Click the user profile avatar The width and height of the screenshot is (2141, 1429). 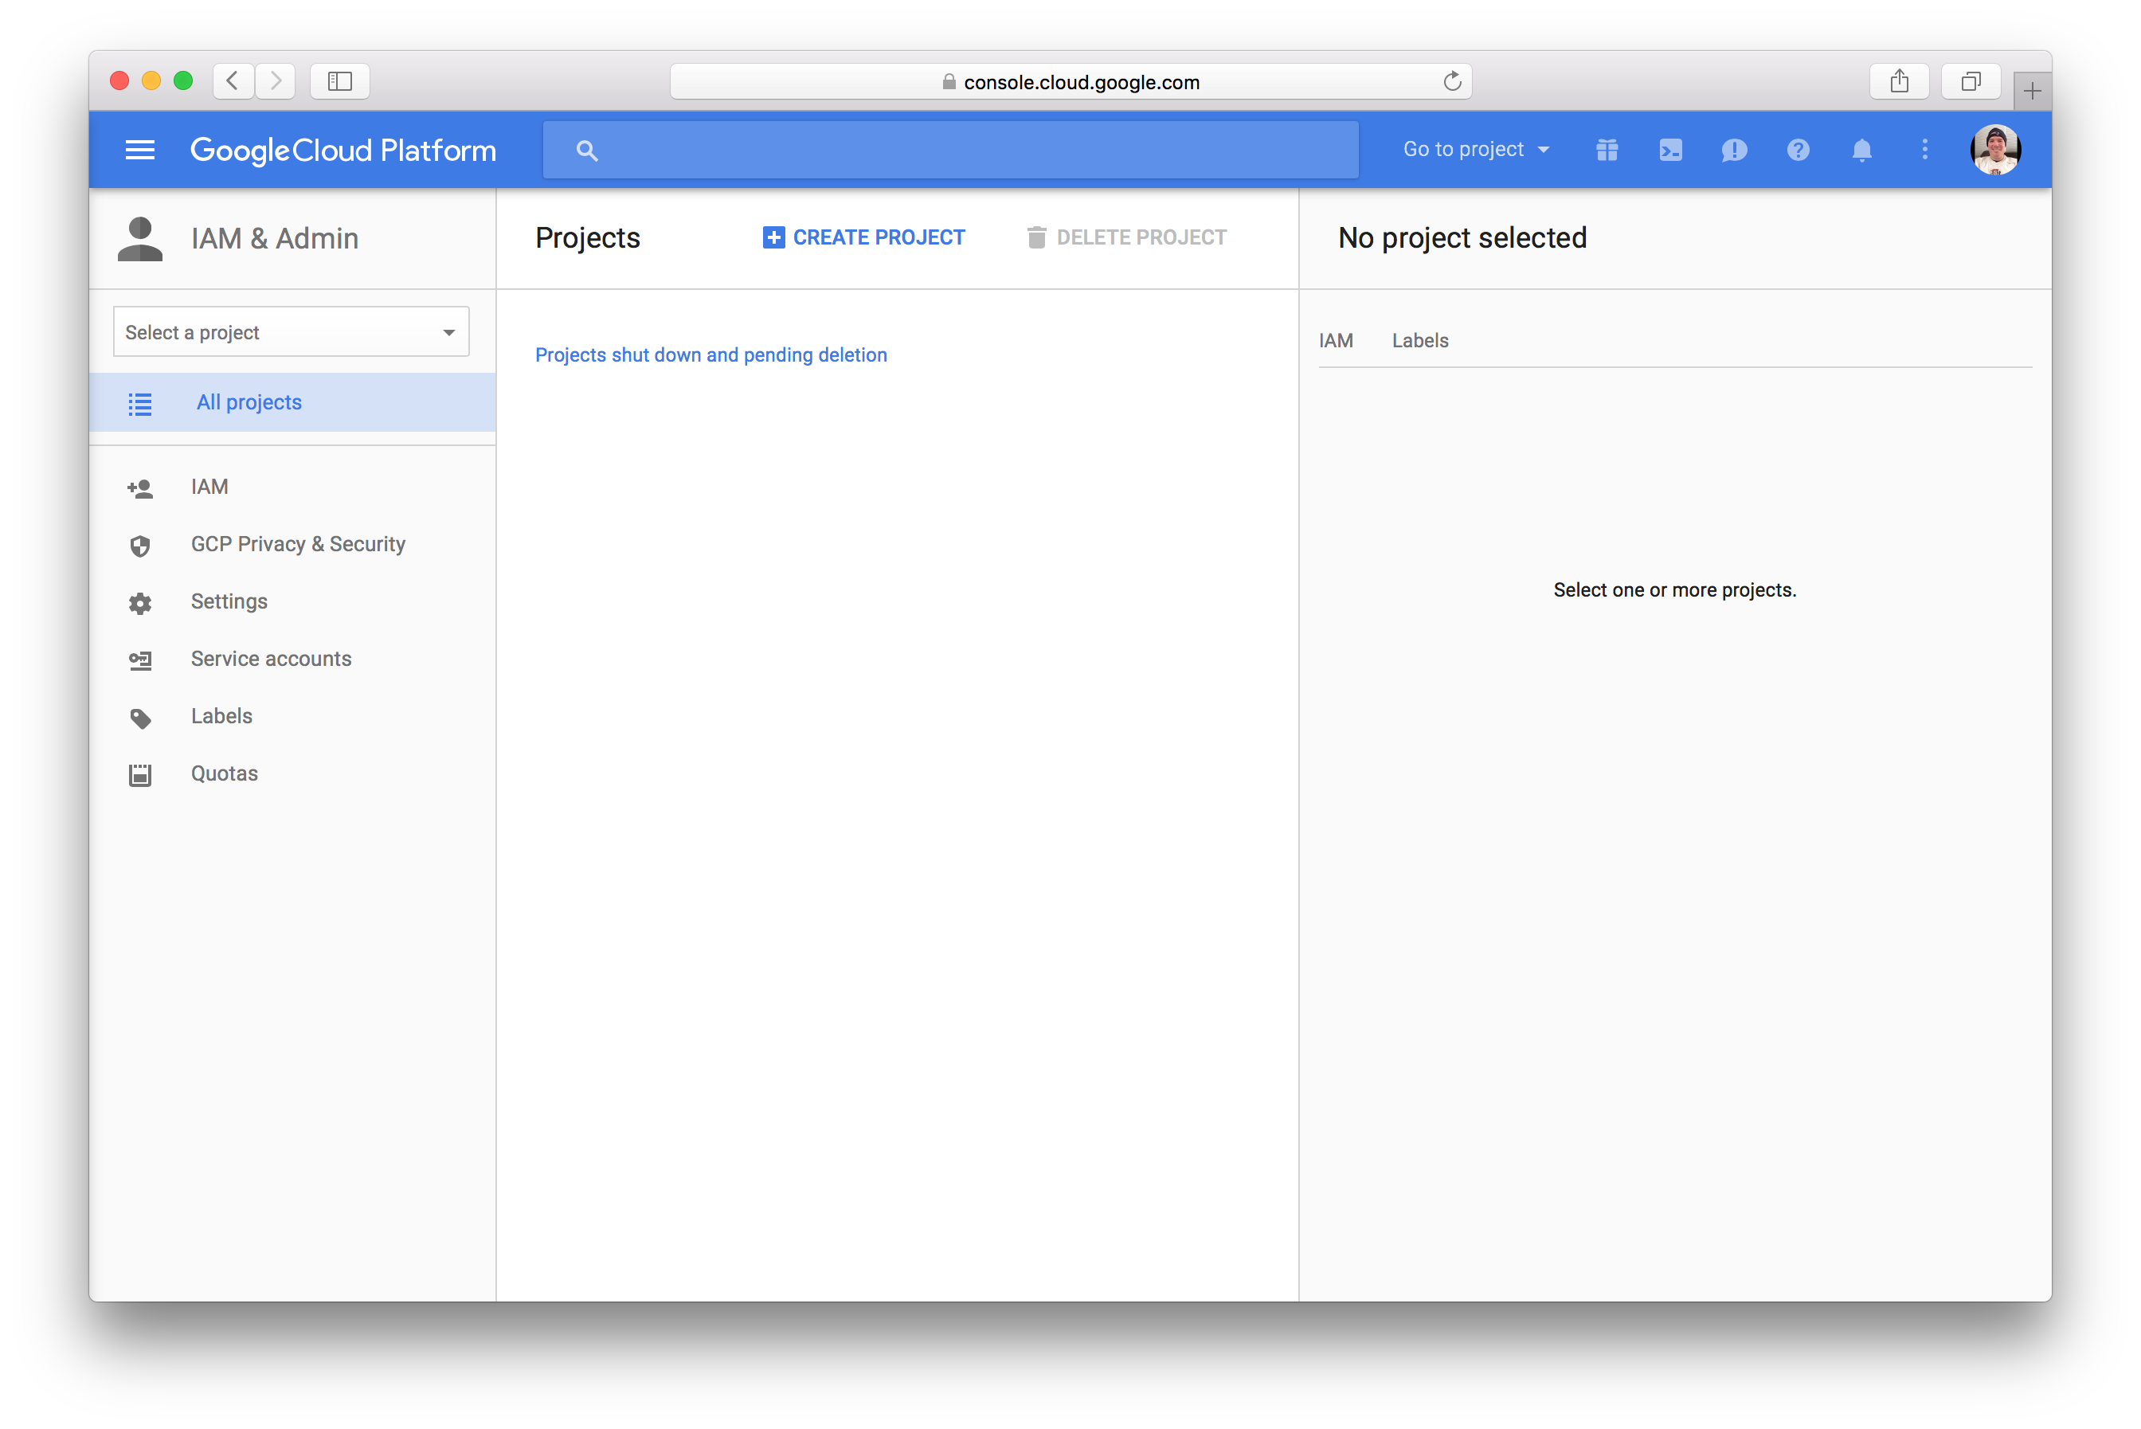click(1994, 150)
